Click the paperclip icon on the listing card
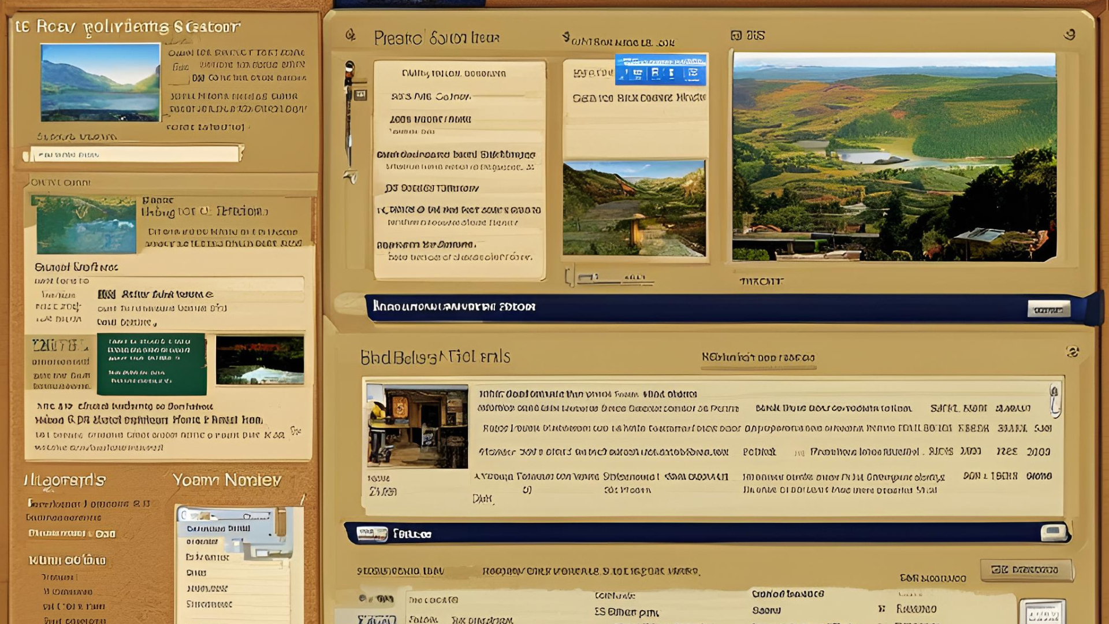Image resolution: width=1109 pixels, height=624 pixels. [x=1055, y=400]
